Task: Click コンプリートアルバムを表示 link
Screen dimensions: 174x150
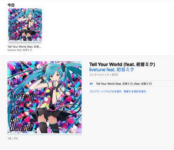Action: 105,92
